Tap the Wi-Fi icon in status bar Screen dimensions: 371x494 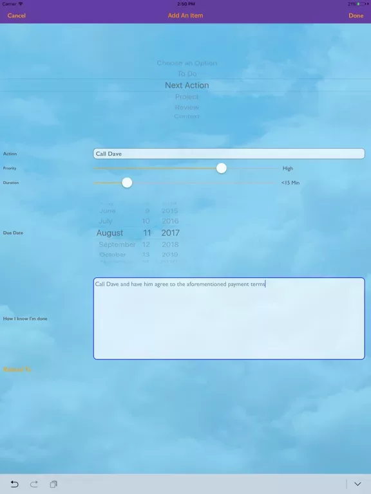tap(21, 4)
